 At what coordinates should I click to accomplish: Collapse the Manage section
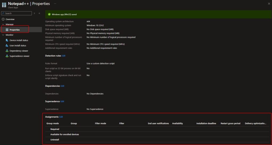pos(3,24)
